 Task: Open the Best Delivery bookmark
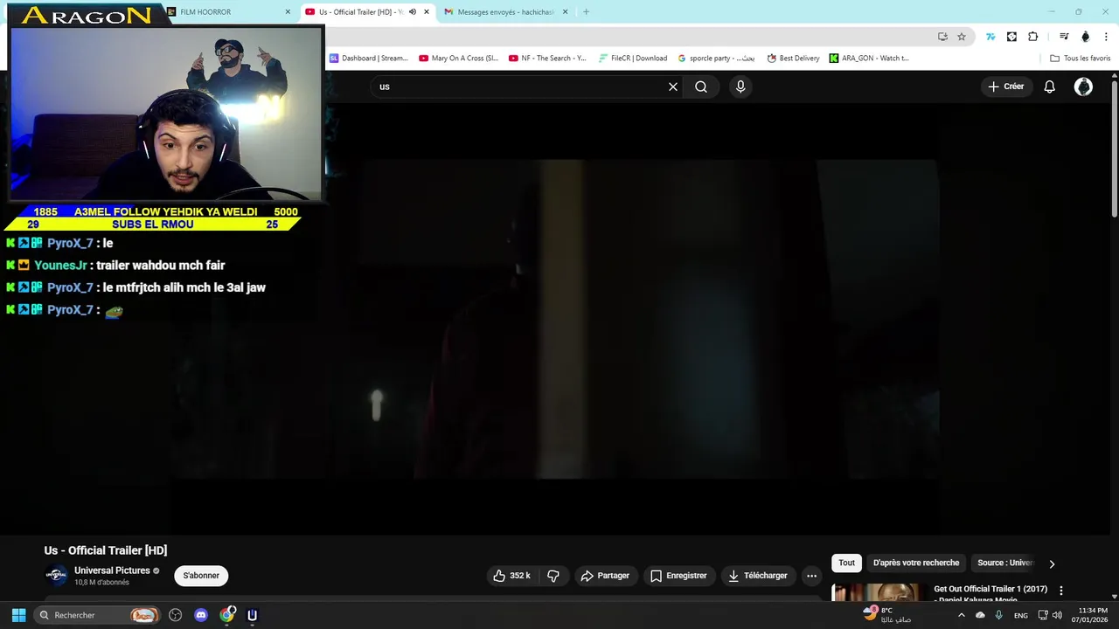pyautogui.click(x=794, y=59)
